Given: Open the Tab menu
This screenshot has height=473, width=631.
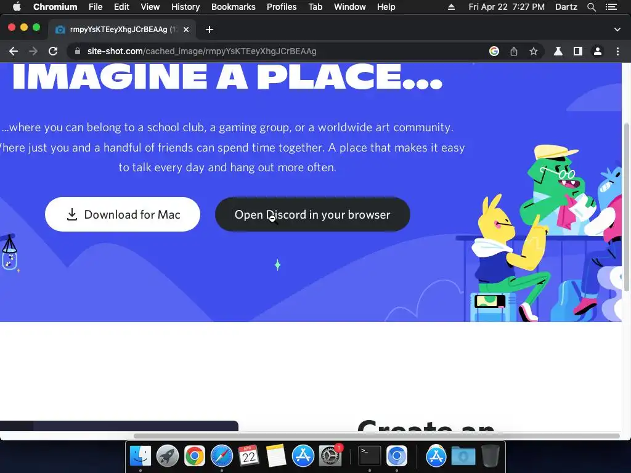Looking at the screenshot, I should 315,7.
